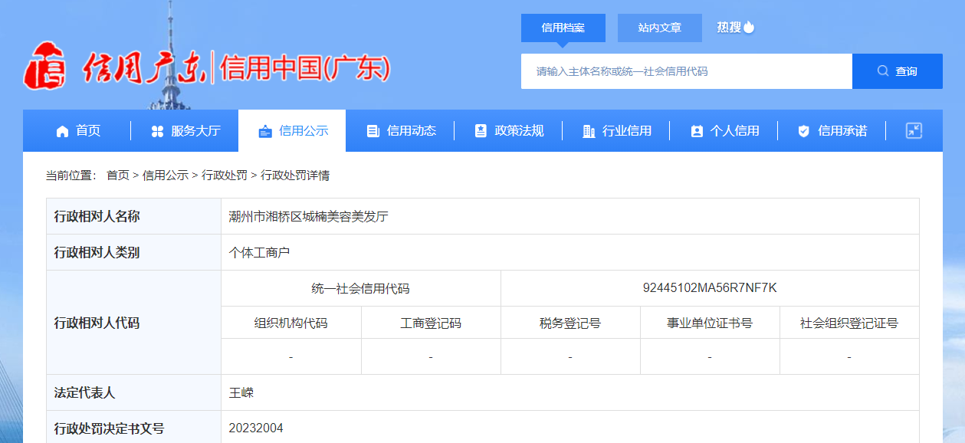Click the value 个体工商户
The width and height of the screenshot is (965, 443).
260,252
